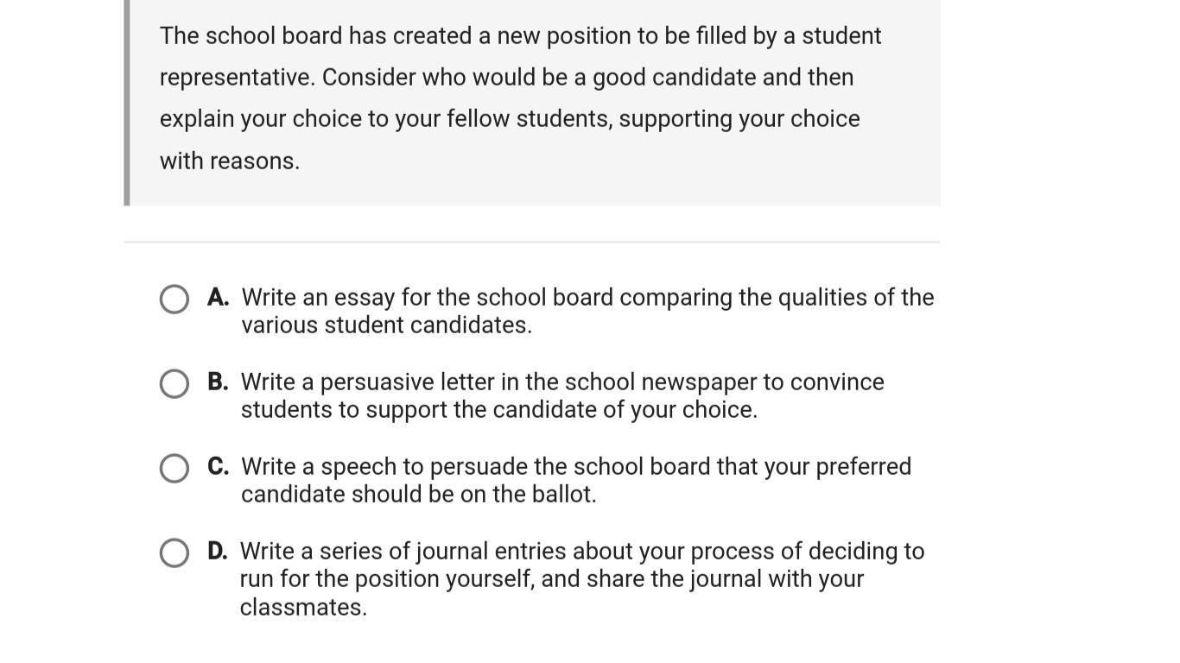Select the radio button for option A
Viewport: 1180px width, 663px height.
point(174,300)
